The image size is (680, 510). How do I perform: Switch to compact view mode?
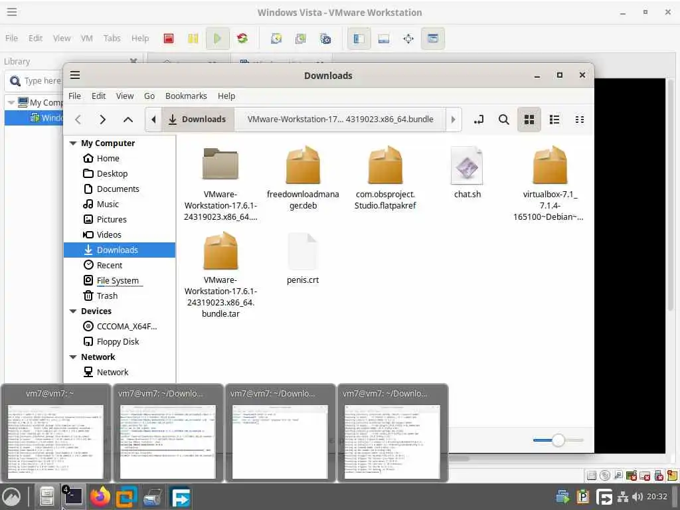(x=579, y=120)
